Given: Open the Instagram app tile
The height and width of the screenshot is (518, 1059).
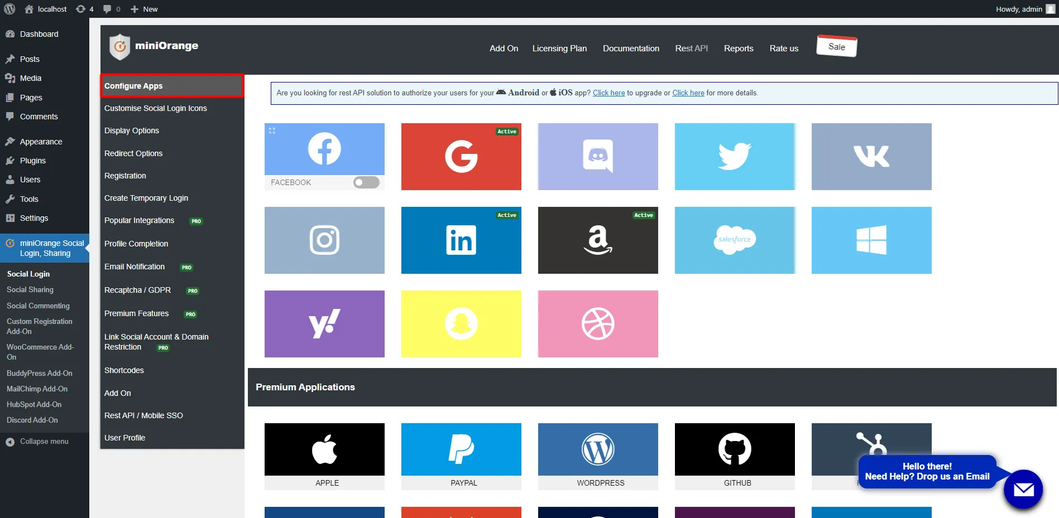Looking at the screenshot, I should click(324, 240).
